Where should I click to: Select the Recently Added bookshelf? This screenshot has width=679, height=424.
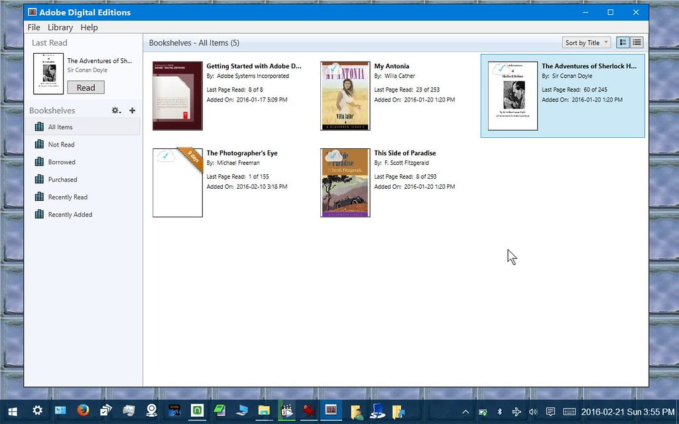tap(82, 215)
